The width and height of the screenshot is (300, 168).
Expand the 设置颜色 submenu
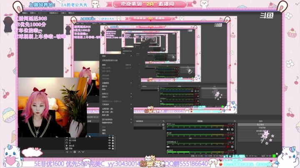(x=117, y=83)
